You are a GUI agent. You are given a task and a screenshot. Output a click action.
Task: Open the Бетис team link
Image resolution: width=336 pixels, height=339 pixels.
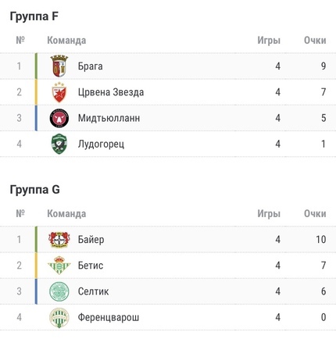pyautogui.click(x=91, y=266)
